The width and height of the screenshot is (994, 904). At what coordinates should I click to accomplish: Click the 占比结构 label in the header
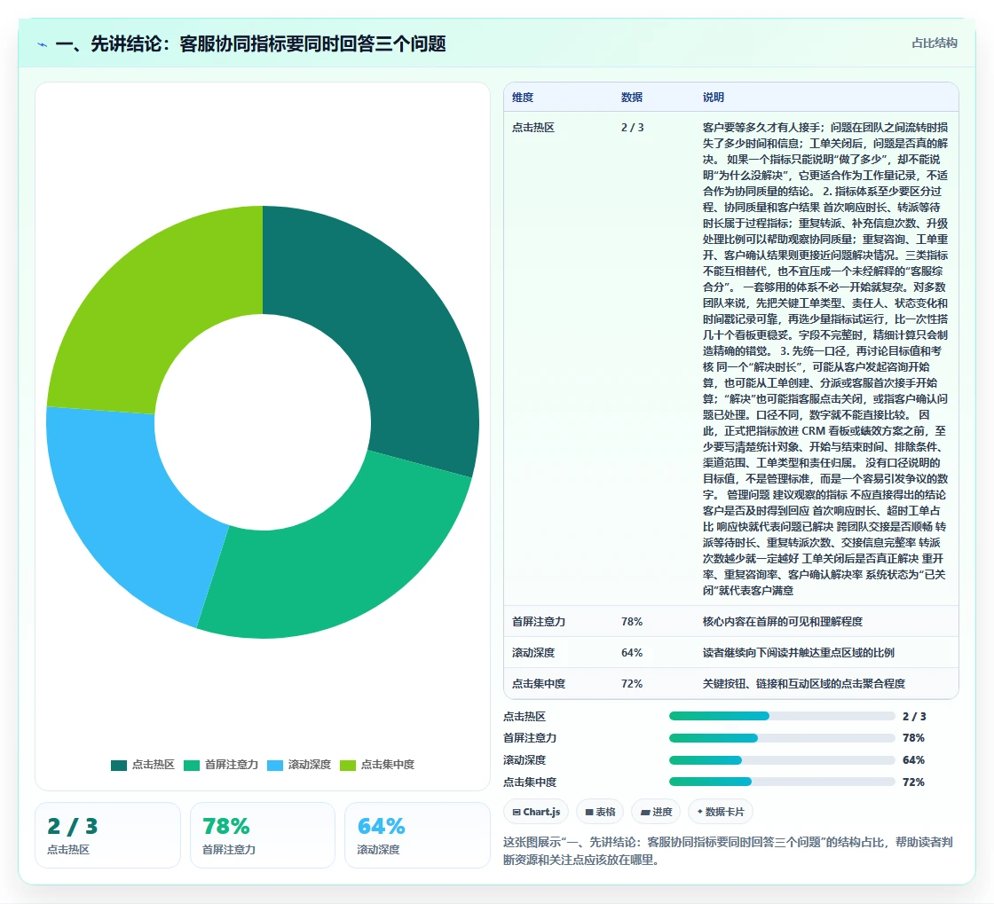934,43
